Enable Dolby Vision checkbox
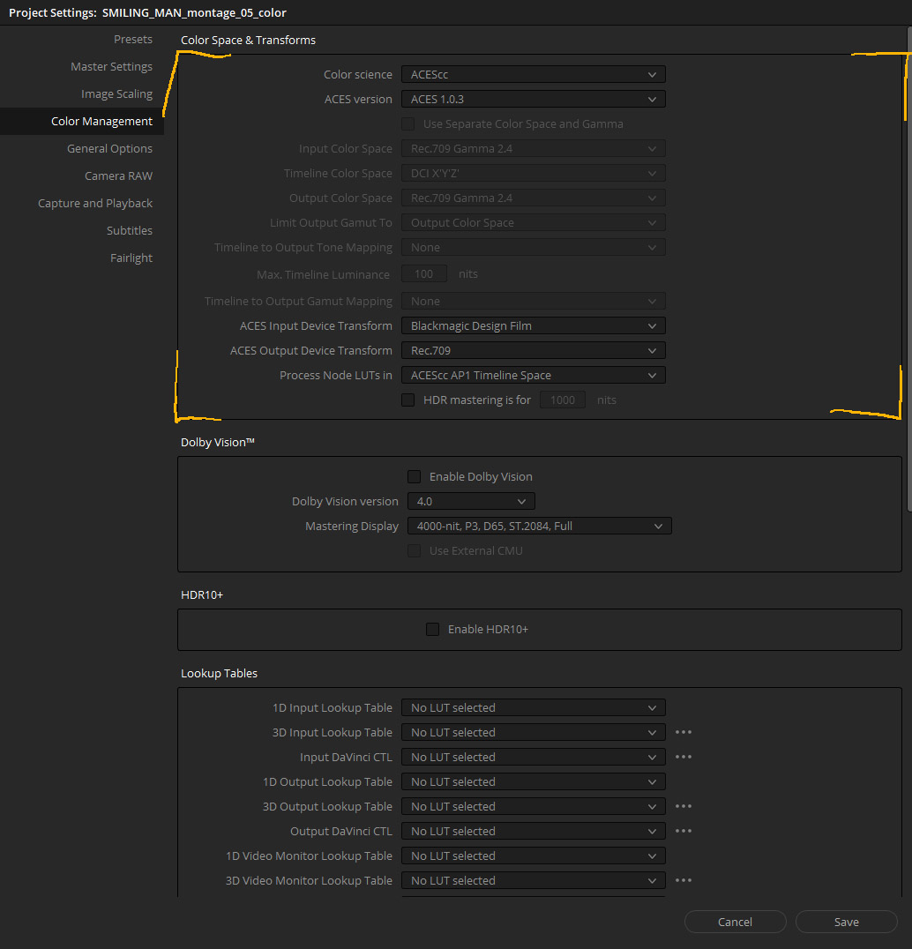The width and height of the screenshot is (912, 949). point(414,477)
